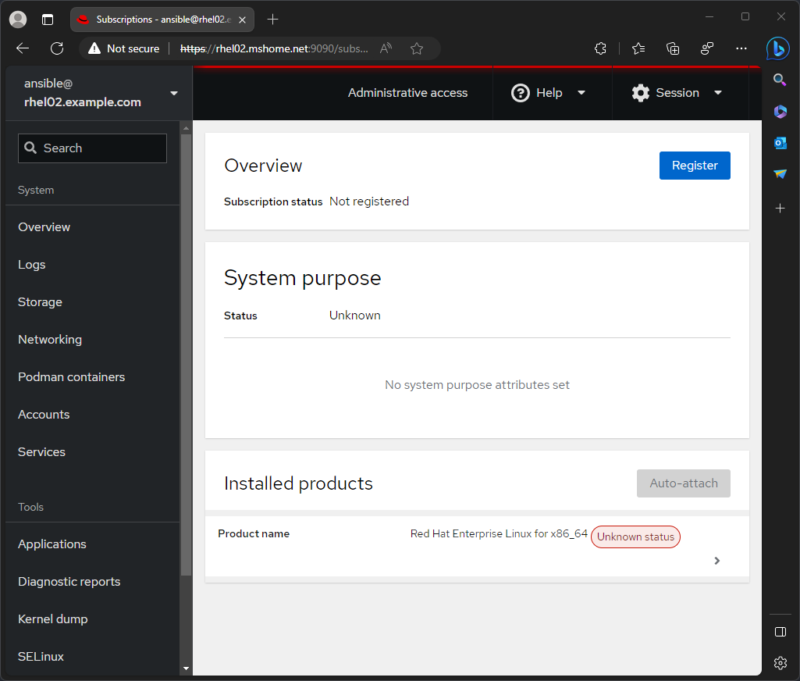
Task: Open Networking from the Cockpit sidebar
Action: (x=49, y=339)
